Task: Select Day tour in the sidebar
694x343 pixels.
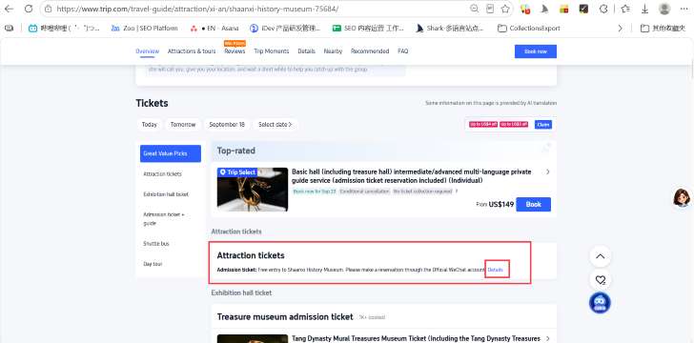Action: [153, 264]
